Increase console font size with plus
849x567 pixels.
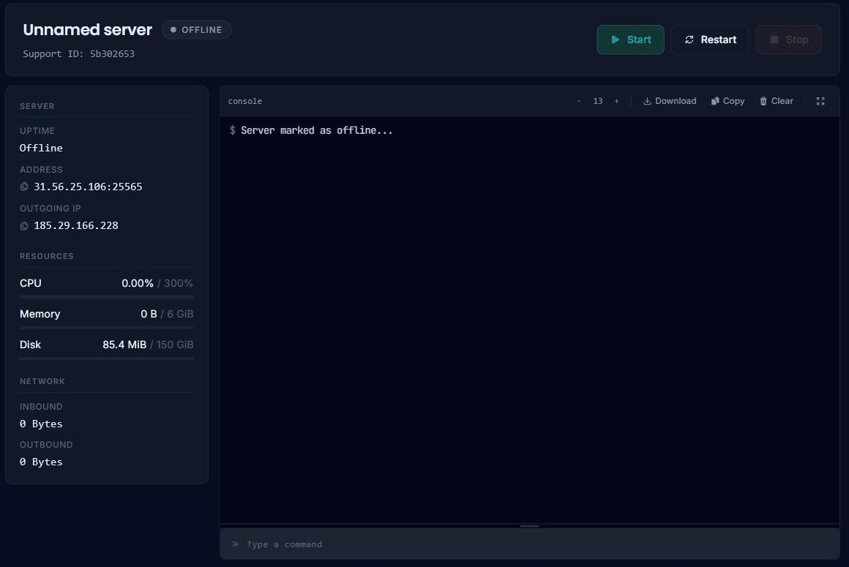pos(616,101)
